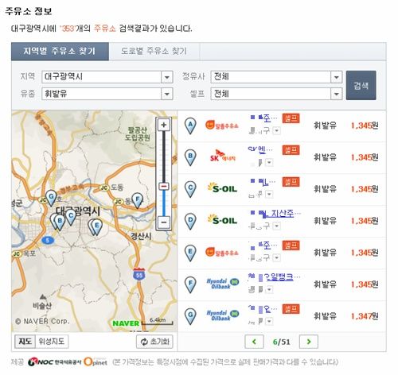Click Hyundai Oilbank logo in row F
Image resolution: width=398 pixels, height=375 pixels.
pyautogui.click(x=222, y=284)
